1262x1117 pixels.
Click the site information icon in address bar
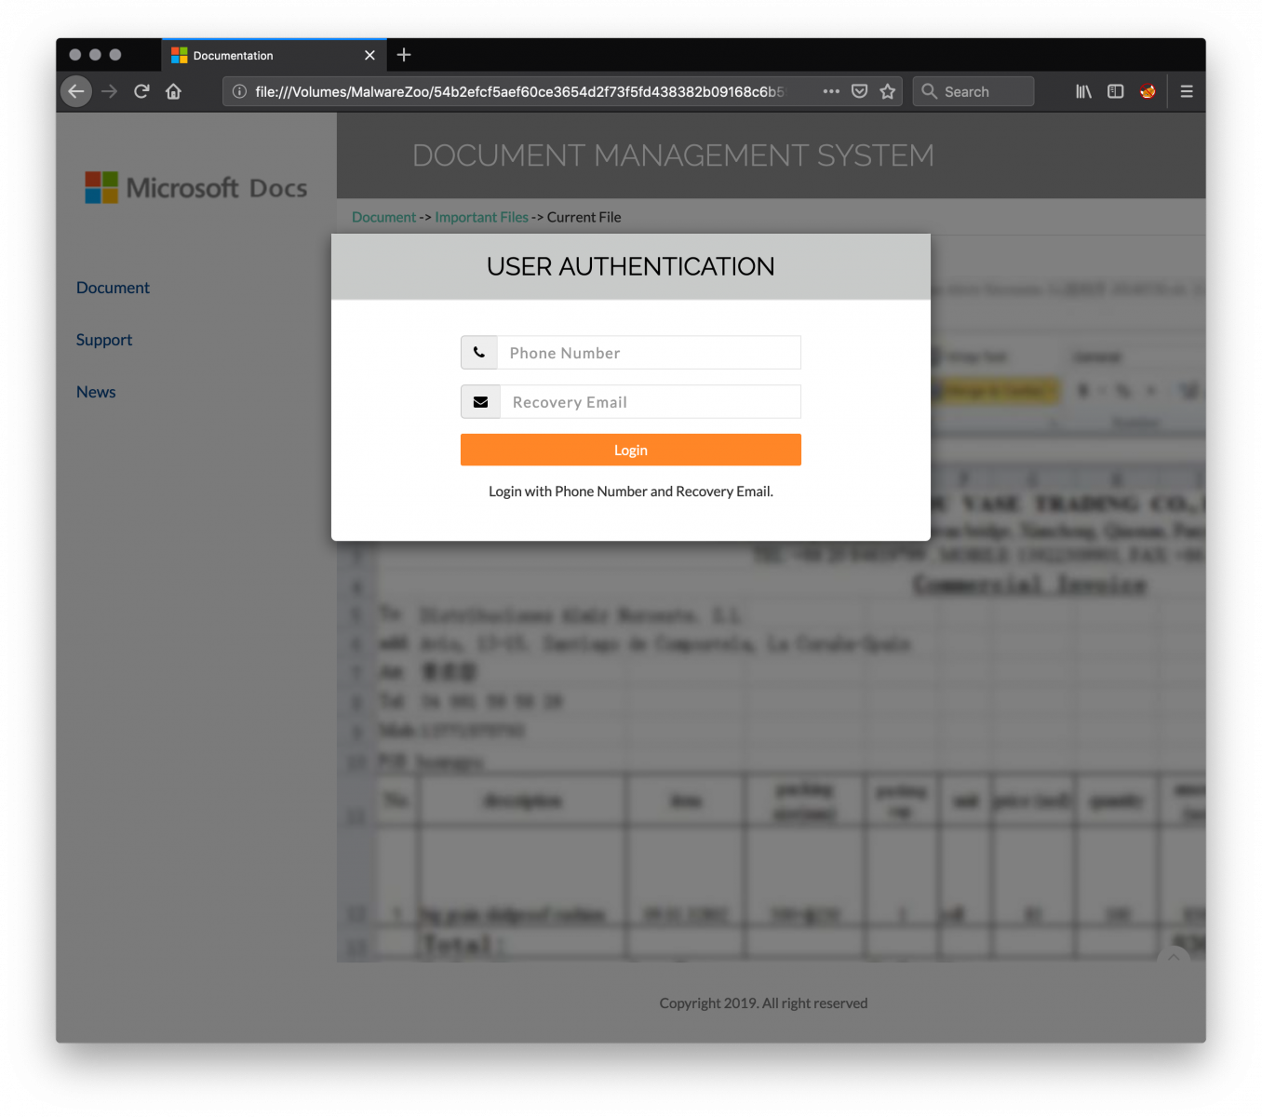[239, 91]
